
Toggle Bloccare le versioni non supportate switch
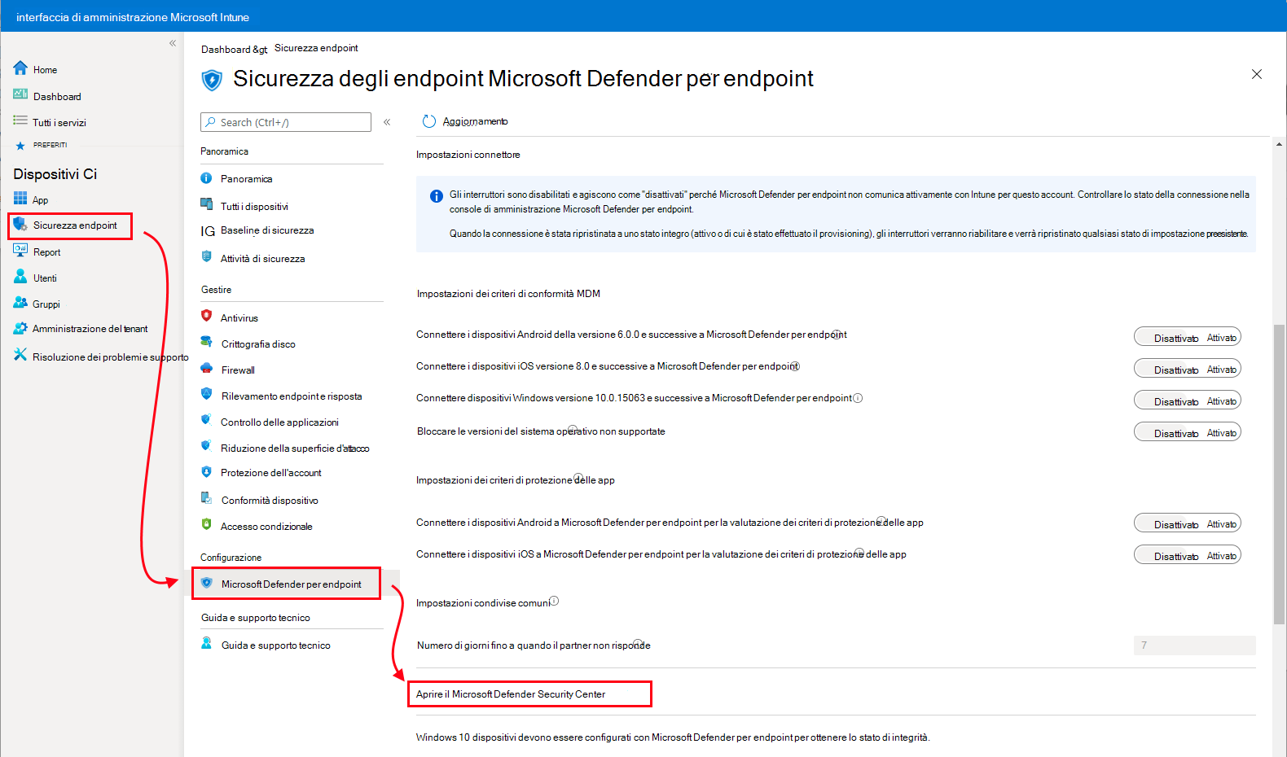[1187, 432]
